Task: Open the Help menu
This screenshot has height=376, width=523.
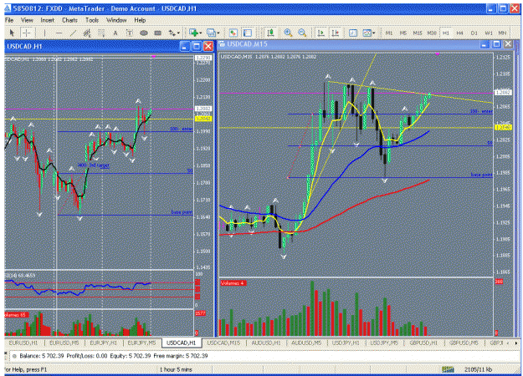Action: (140, 20)
